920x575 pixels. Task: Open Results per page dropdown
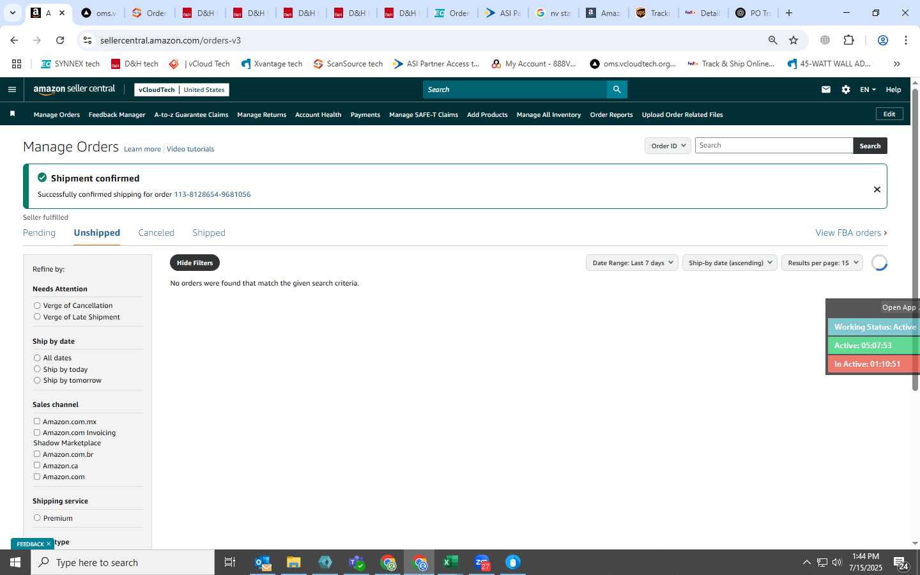[822, 263]
